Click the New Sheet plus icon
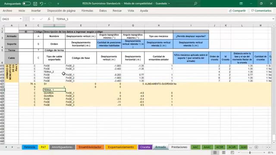Screen dimensions: 276x155 (256, 147)
